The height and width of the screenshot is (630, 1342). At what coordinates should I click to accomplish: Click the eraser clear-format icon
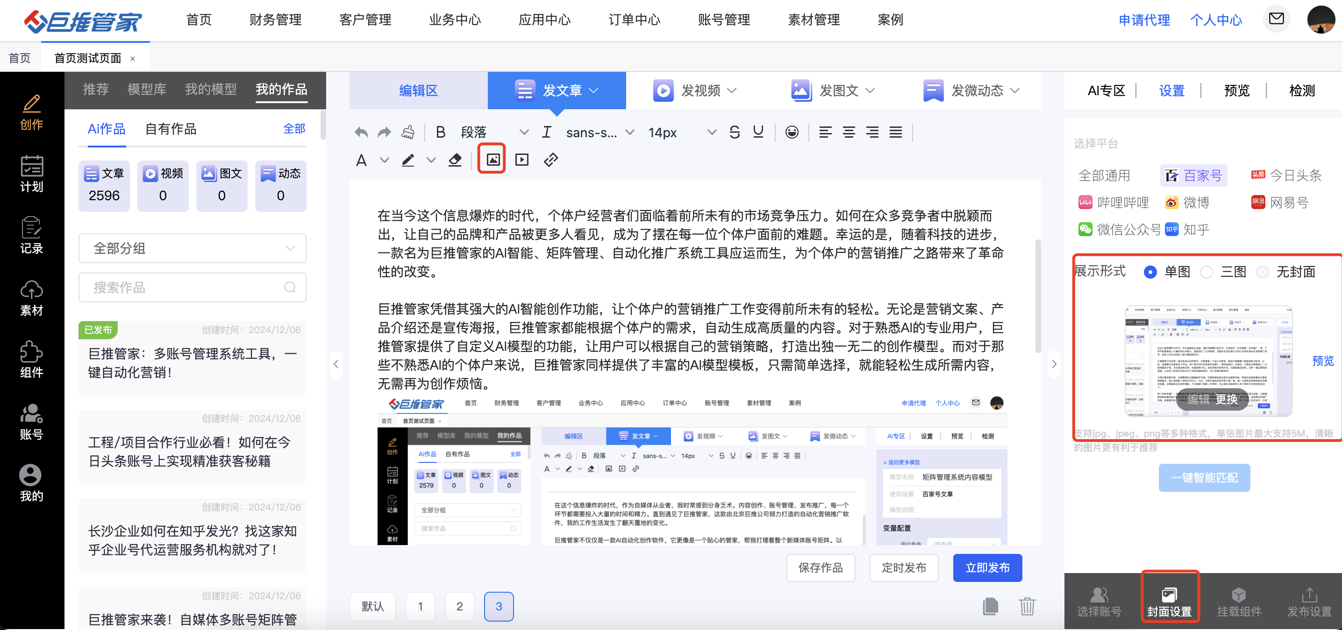pyautogui.click(x=455, y=160)
